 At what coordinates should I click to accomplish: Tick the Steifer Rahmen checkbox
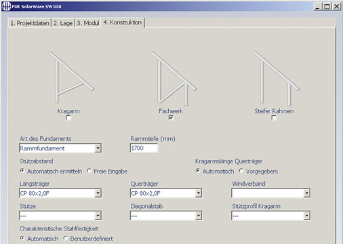pos(274,118)
